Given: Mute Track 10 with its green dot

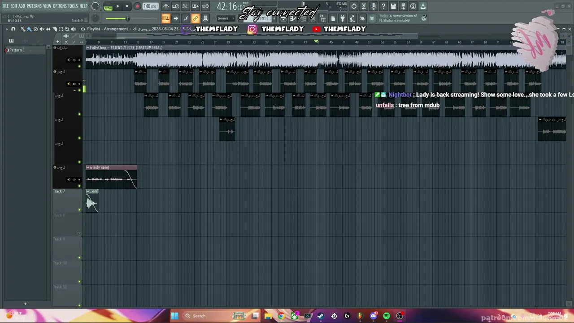Looking at the screenshot, I should click(79, 282).
